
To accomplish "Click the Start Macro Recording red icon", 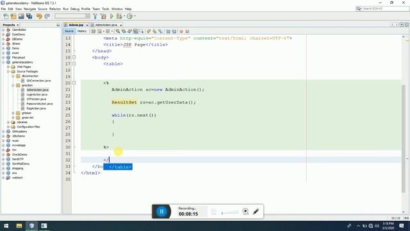I will [181, 31].
